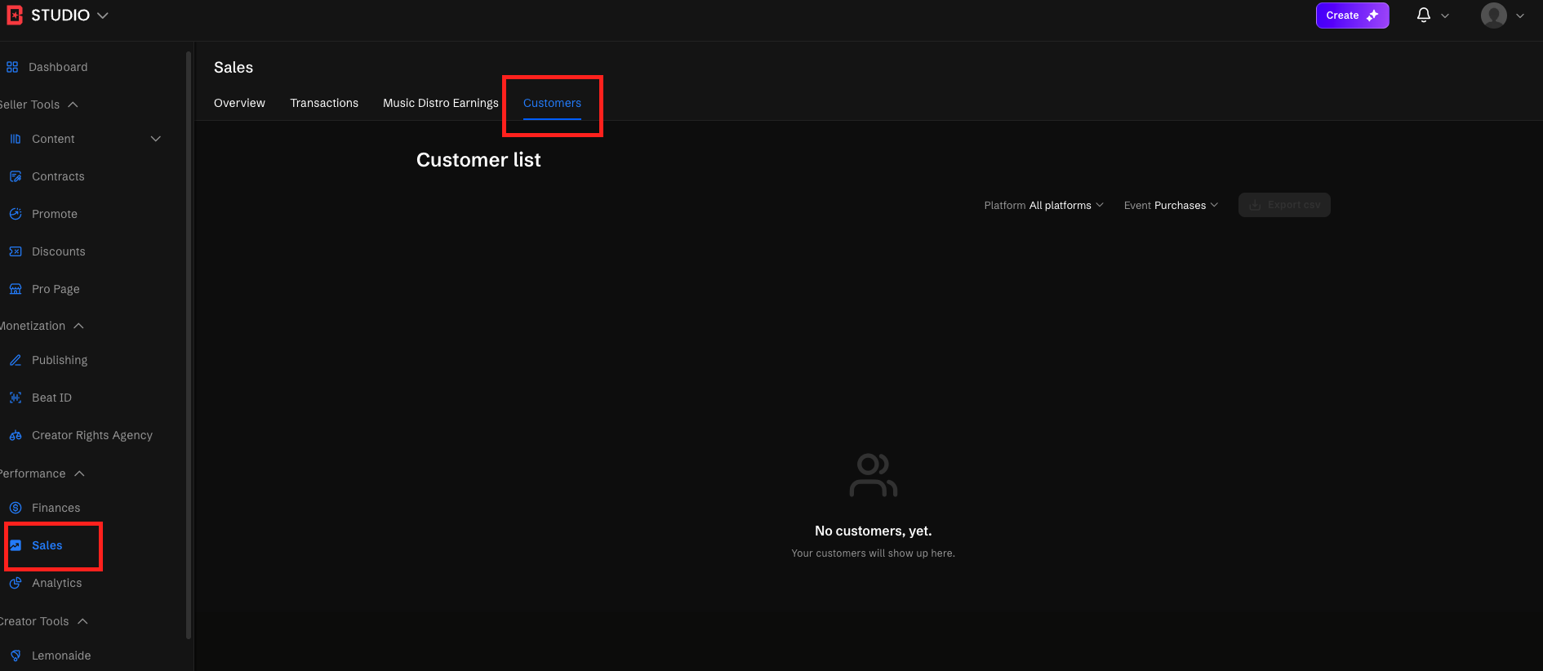Collapse the Monetization section

point(78,326)
